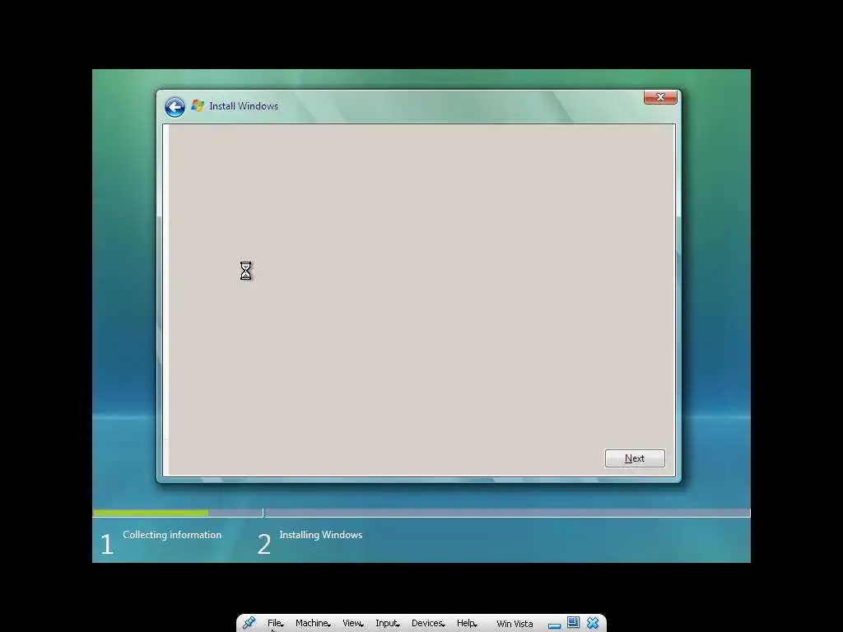
Task: Click the Installing Windows step label
Action: pyautogui.click(x=320, y=535)
